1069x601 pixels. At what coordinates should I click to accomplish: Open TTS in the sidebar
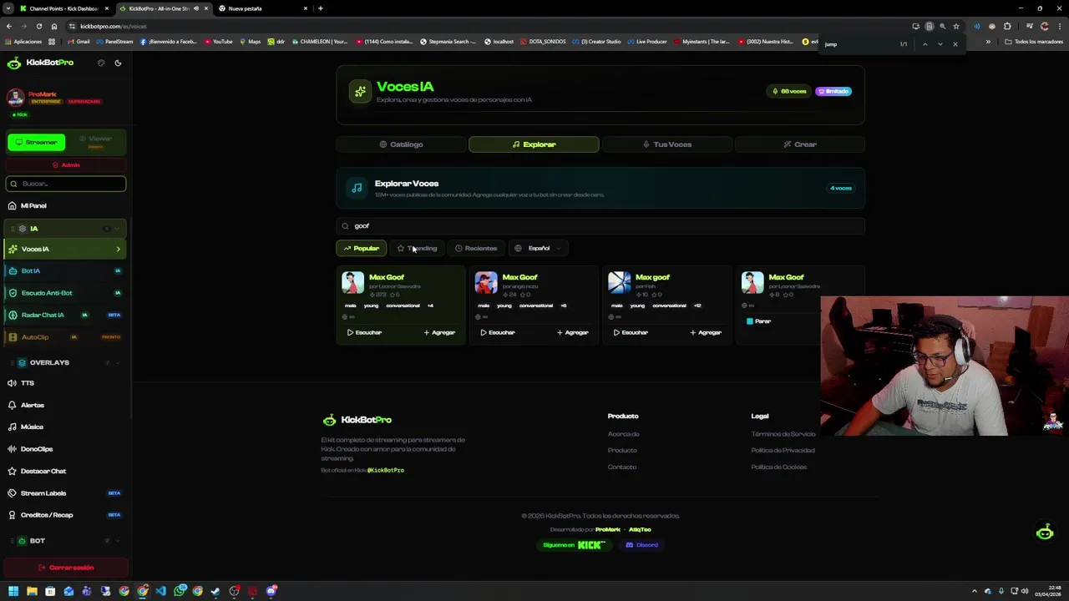point(66,383)
